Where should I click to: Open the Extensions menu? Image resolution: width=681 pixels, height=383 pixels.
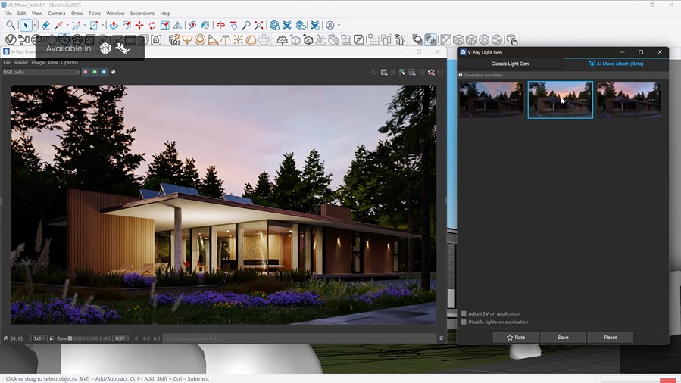tap(142, 13)
